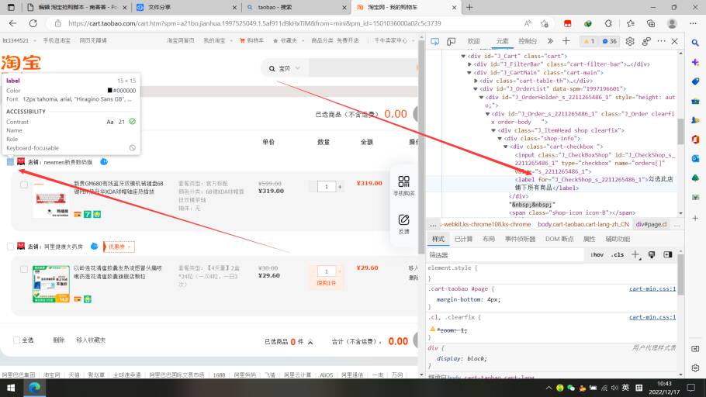Toggle device emulation icon in DevTools

(x=451, y=41)
